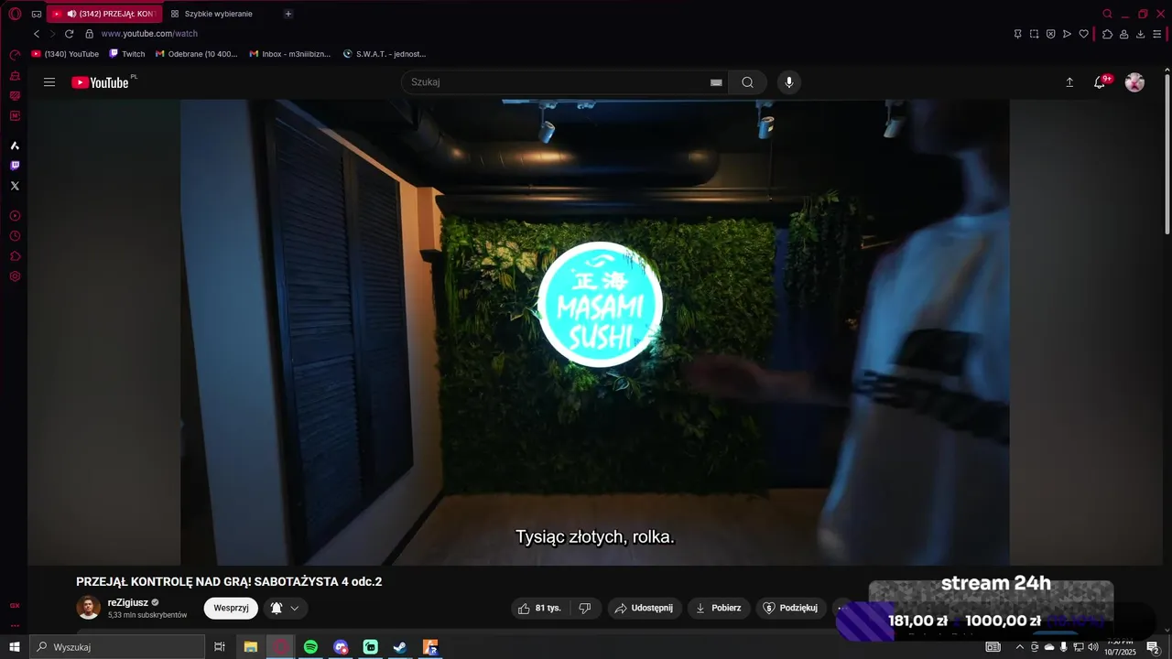Toggle channel notification bell setting
Image resolution: width=1172 pixels, height=659 pixels.
pyautogui.click(x=285, y=608)
